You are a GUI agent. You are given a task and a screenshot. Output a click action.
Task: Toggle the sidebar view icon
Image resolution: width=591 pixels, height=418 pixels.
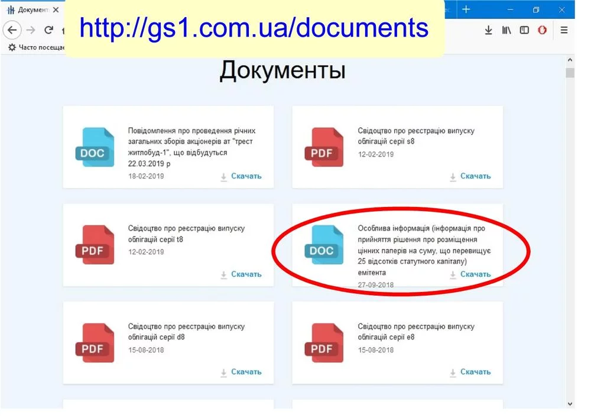click(524, 30)
